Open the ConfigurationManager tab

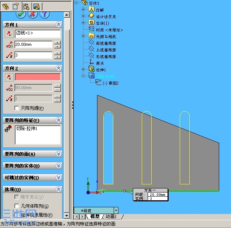27,7
